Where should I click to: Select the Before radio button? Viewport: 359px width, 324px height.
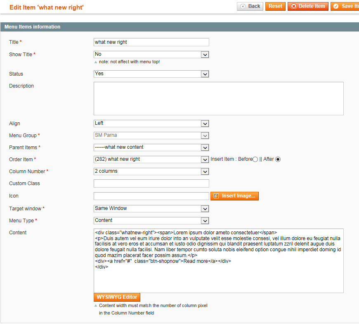click(255, 160)
